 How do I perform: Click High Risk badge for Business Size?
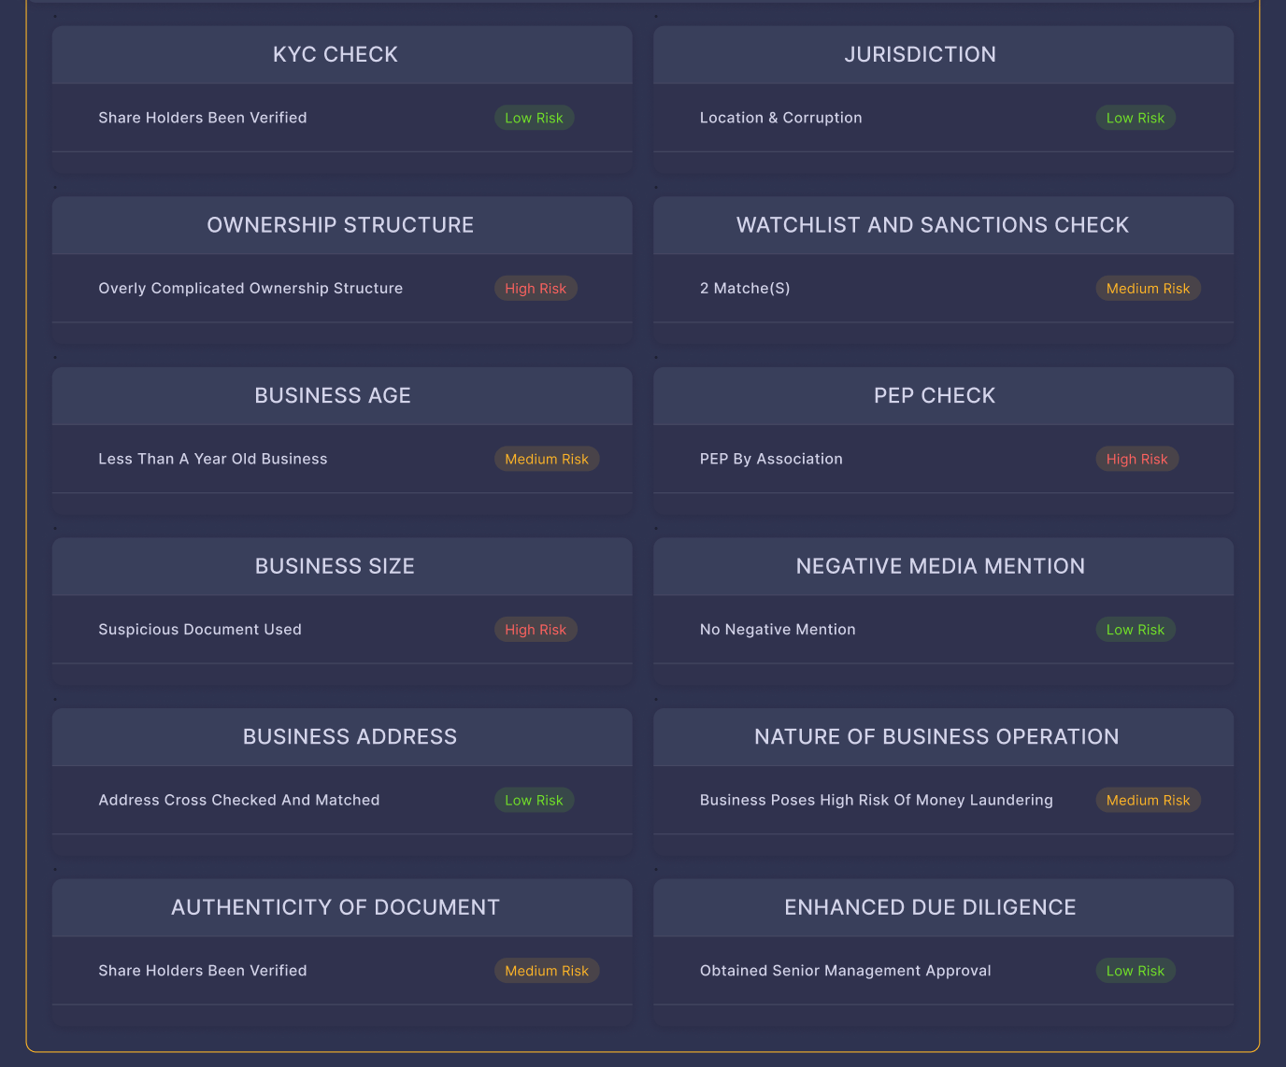(536, 630)
